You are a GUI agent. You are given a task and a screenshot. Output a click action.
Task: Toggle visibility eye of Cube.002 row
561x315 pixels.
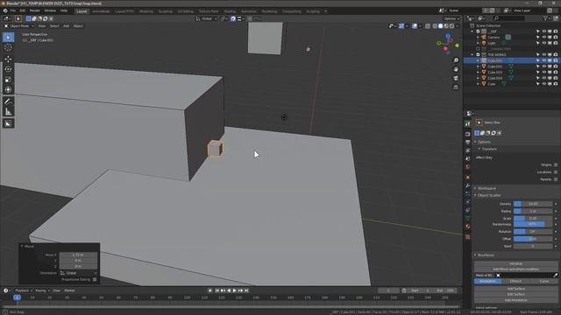point(543,66)
